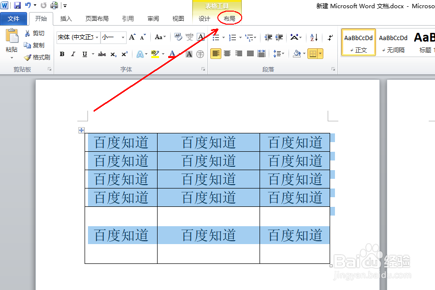
Task: Click the phonetic guide wén icon
Action: 189,37
